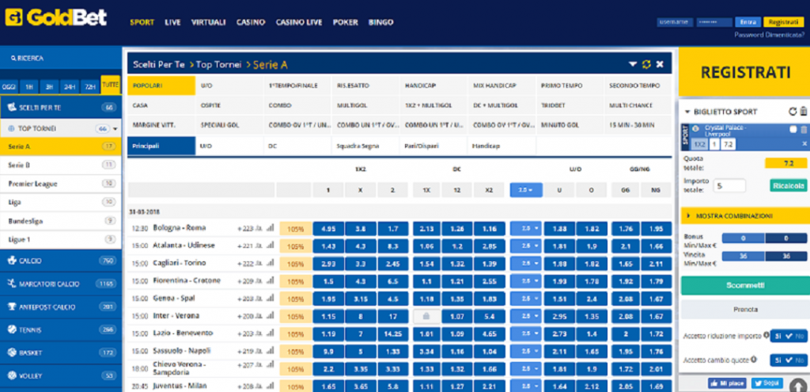Delete the Crystal Palace - Liverpool bet
This screenshot has width=810, height=392.
804,130
